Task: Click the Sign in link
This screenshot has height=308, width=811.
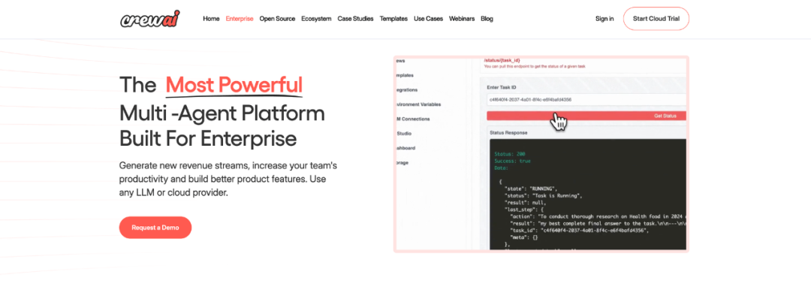Action: click(604, 19)
